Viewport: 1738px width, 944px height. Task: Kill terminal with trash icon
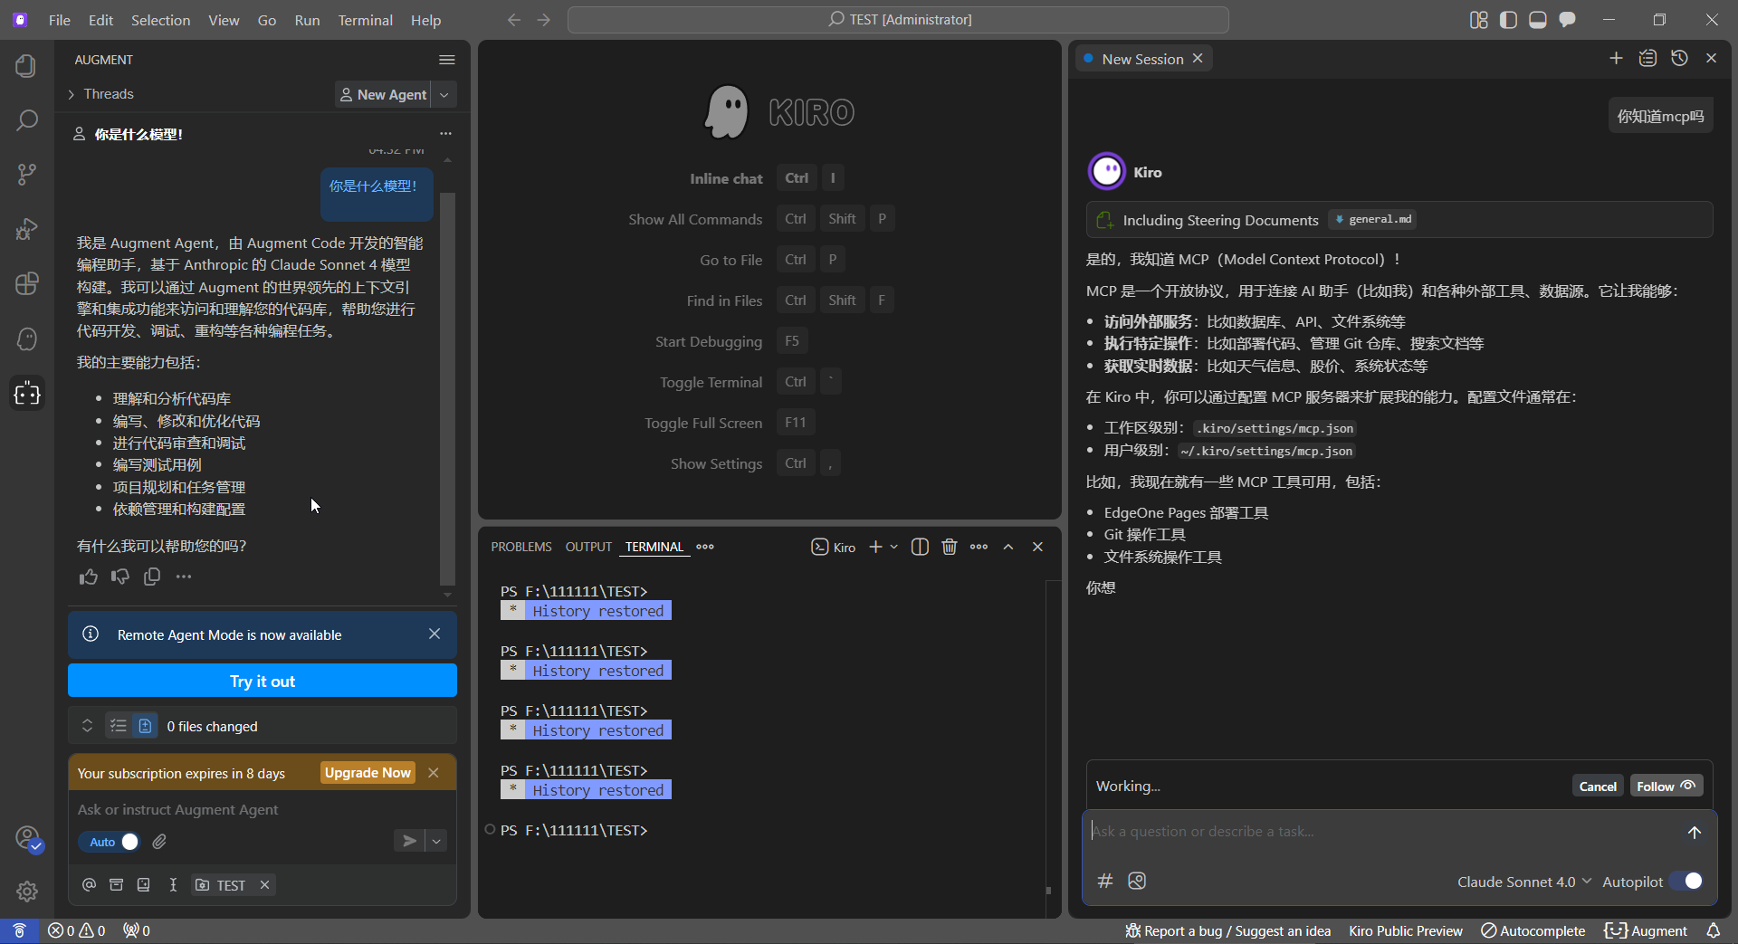click(x=949, y=547)
